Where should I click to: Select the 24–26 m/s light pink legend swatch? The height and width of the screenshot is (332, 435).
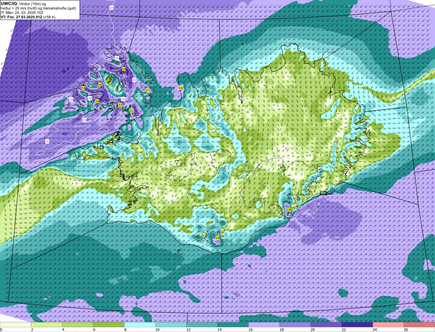coord(388,325)
